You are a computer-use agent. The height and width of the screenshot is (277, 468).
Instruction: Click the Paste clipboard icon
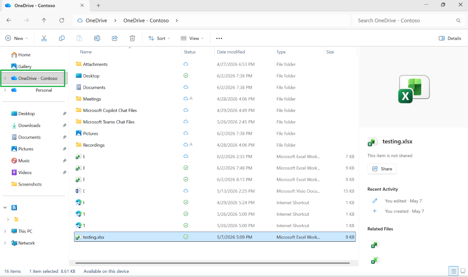pos(79,38)
